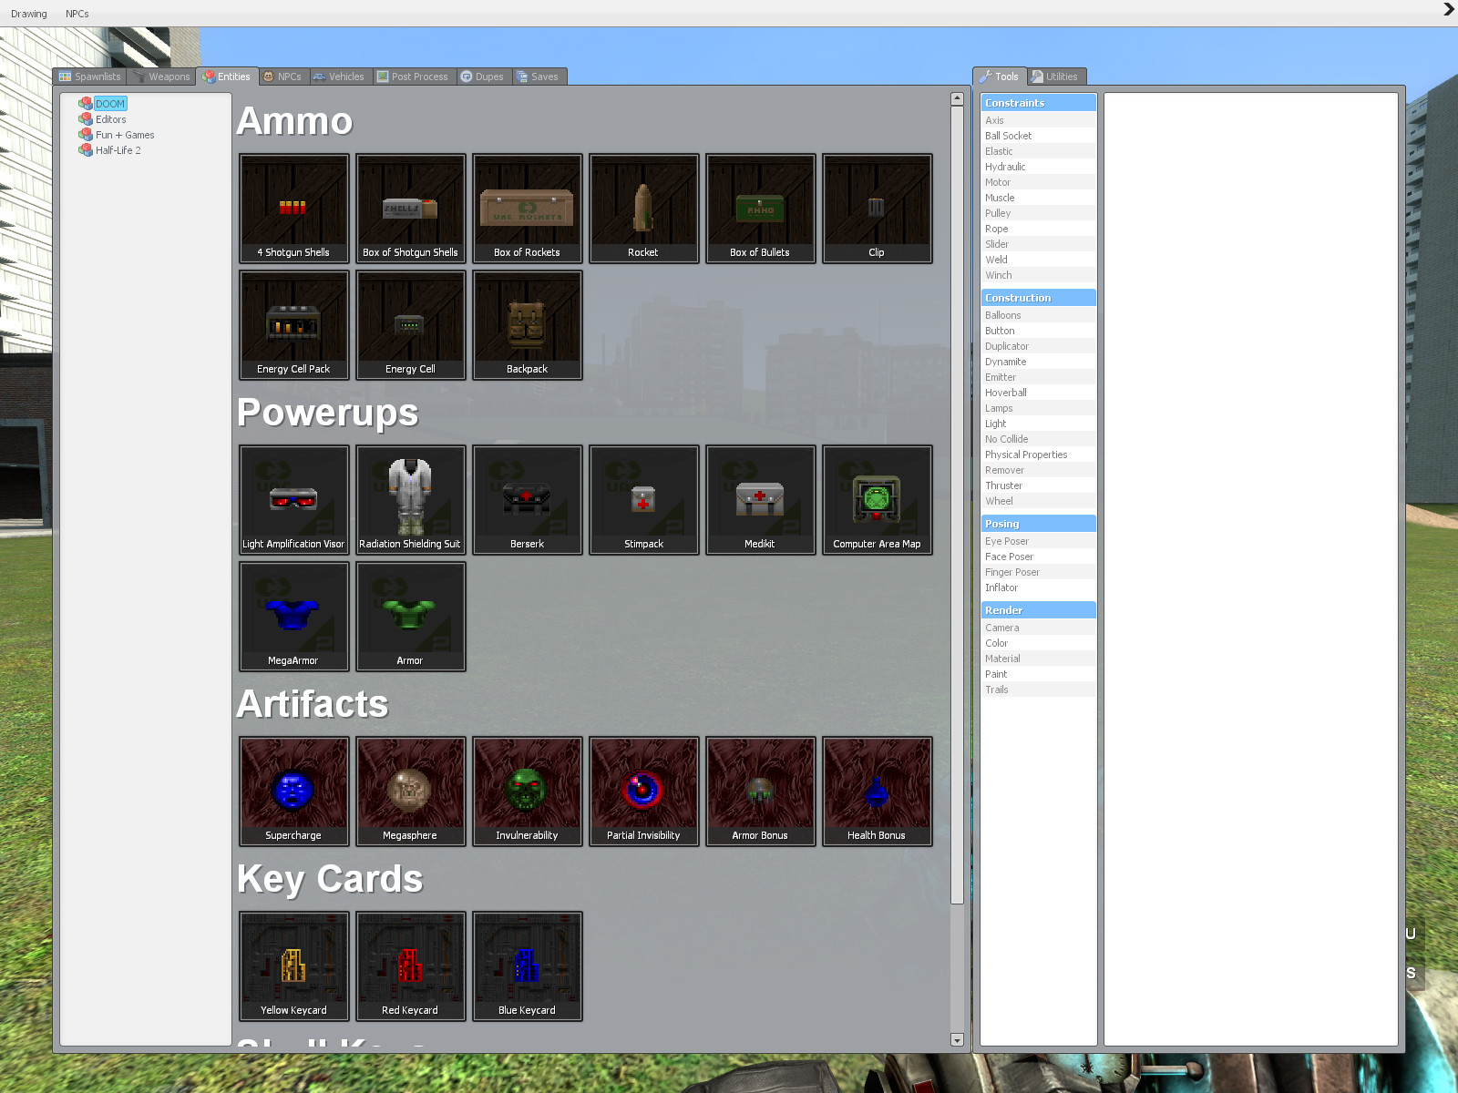Select the Box of Bullets entity
The image size is (1458, 1093).
coord(760,209)
